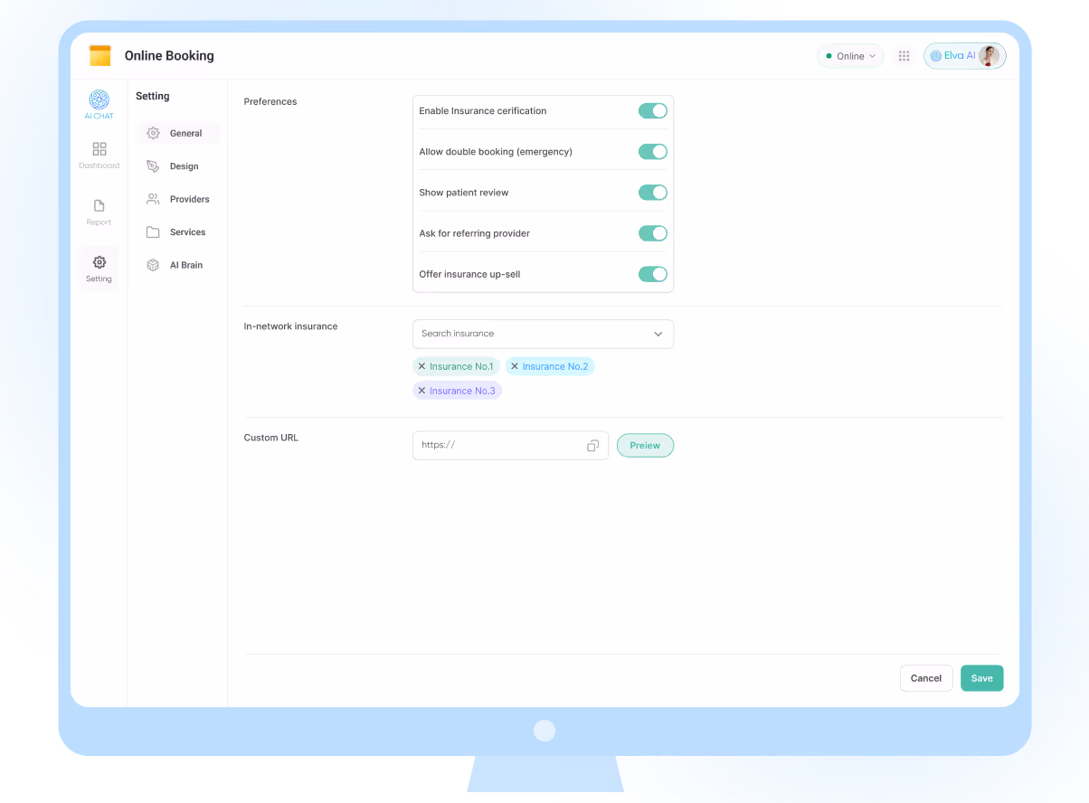This screenshot has height=803, width=1089.
Task: Click the Online Booking app logo
Action: 99,55
